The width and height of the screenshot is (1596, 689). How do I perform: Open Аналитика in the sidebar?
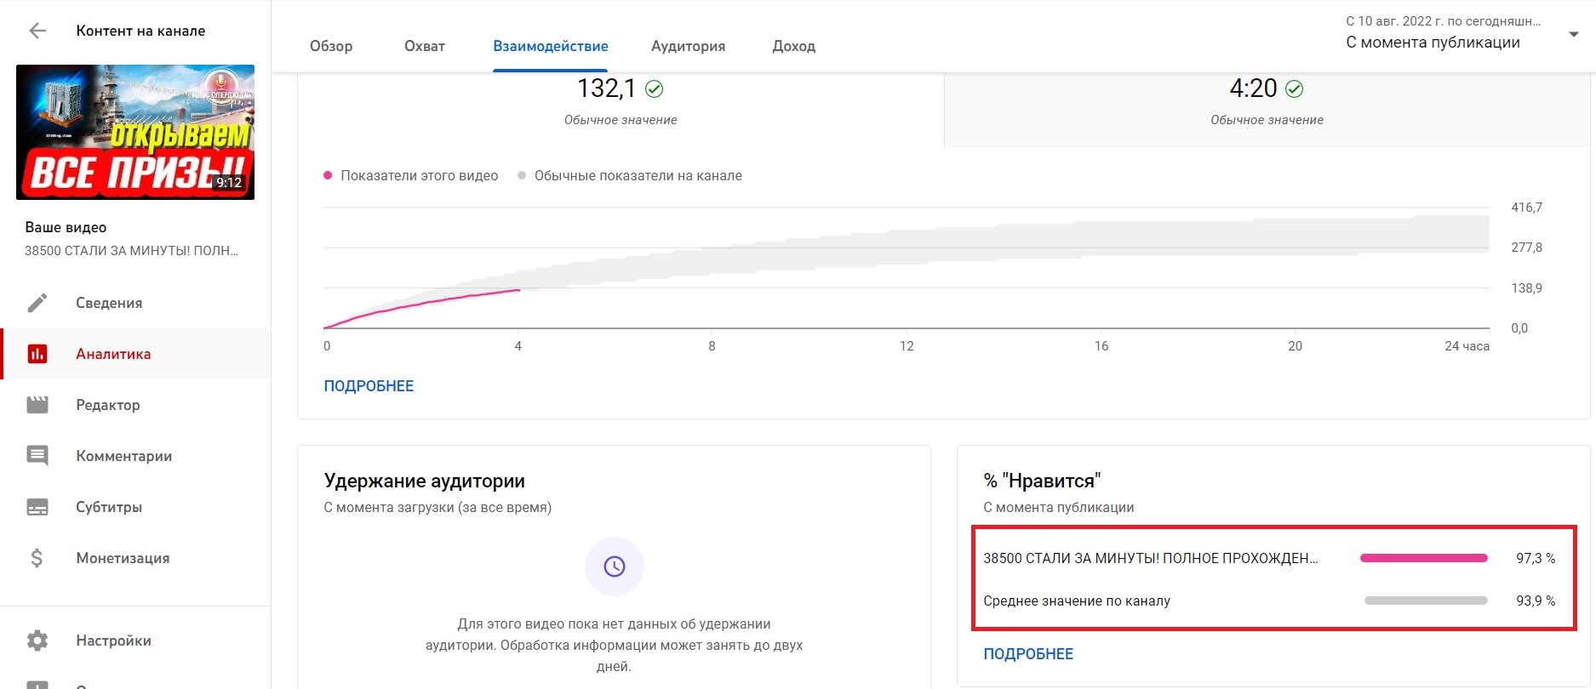coord(135,354)
